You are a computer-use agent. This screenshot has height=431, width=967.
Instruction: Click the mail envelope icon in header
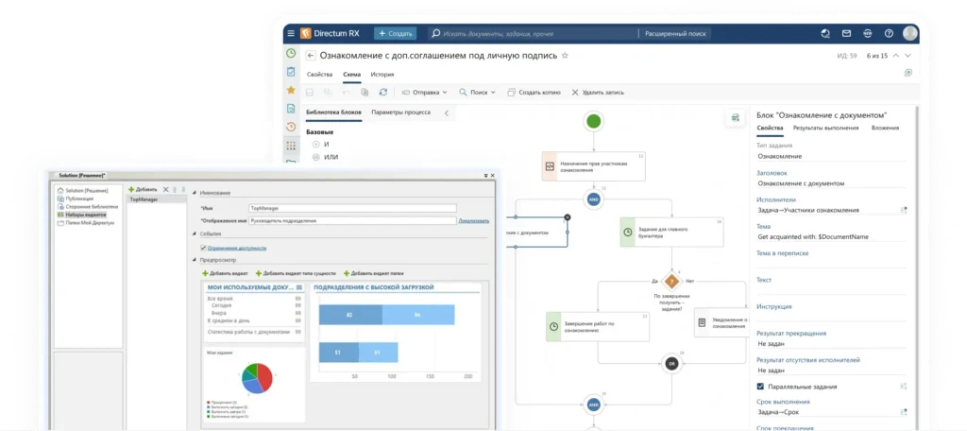[x=847, y=33]
